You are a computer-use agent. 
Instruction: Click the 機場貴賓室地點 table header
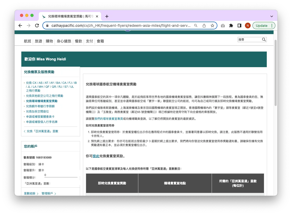[175, 183]
